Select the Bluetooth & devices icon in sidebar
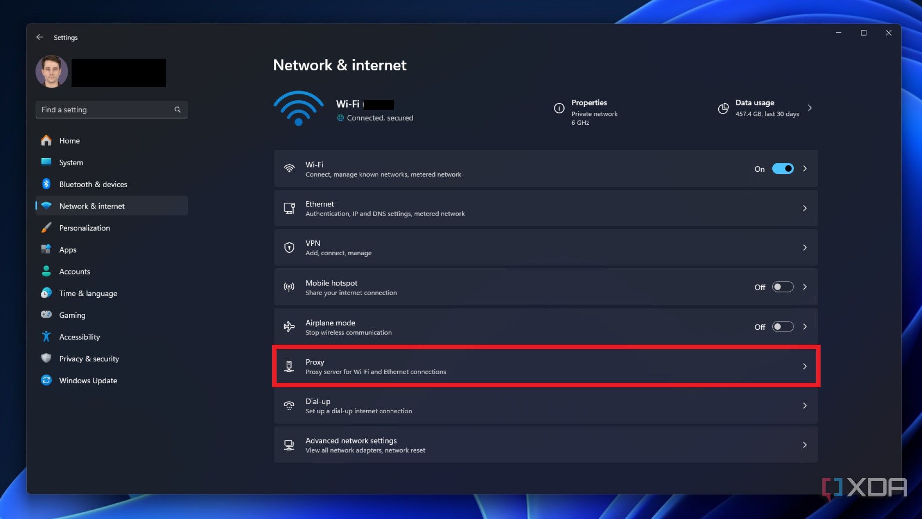The width and height of the screenshot is (922, 519). 47,184
